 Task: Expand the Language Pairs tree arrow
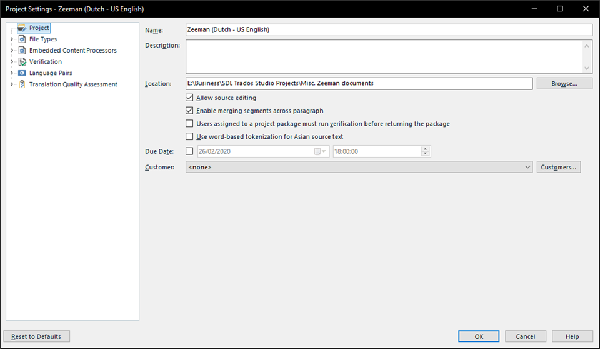(11, 73)
